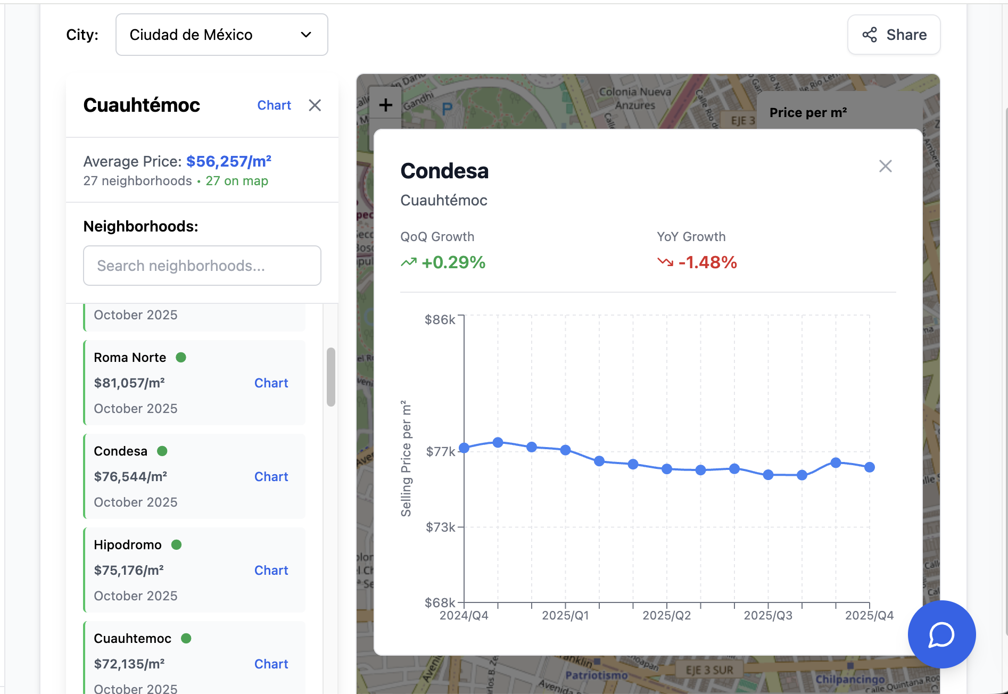The image size is (1008, 694).
Task: Close the Cuauhtémoc sidebar panel
Action: coord(315,105)
